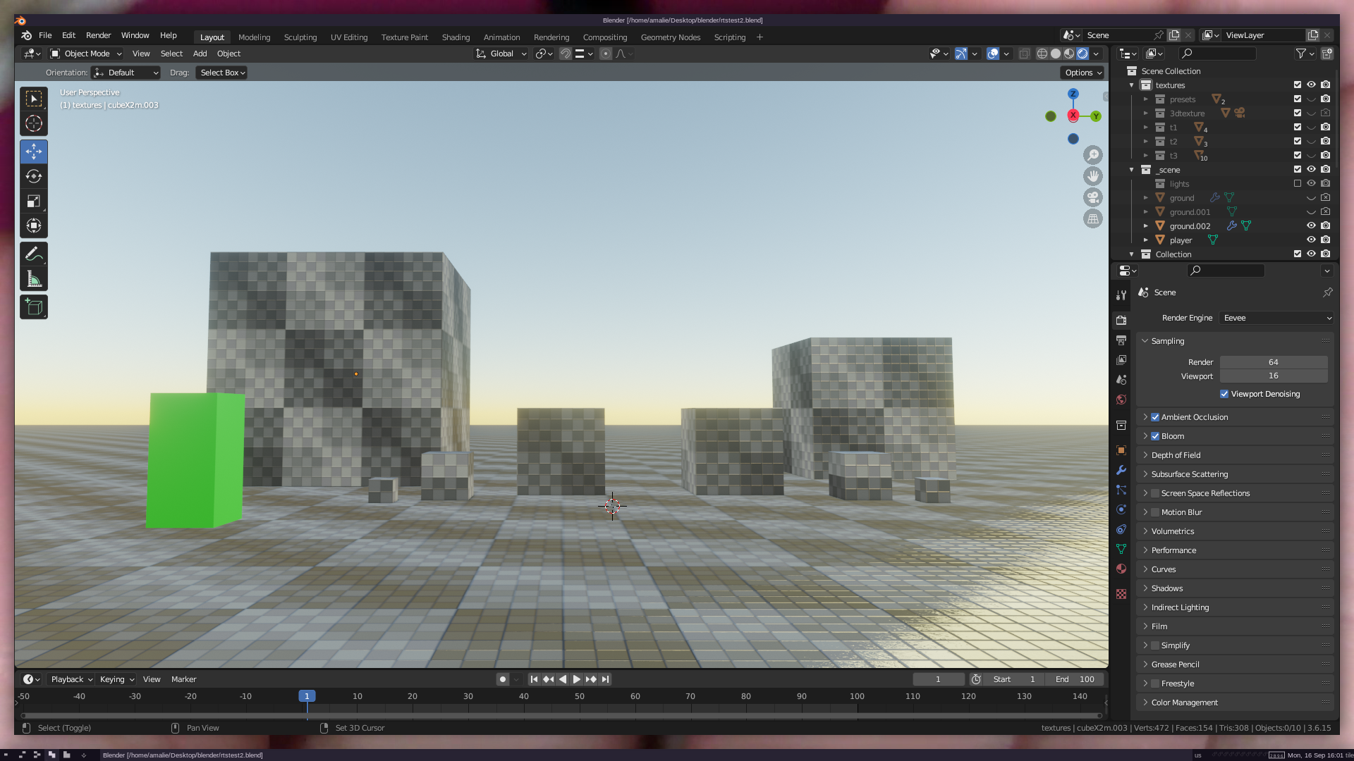The width and height of the screenshot is (1354, 761).
Task: Choose the Add Cube tool
Action: coord(34,307)
